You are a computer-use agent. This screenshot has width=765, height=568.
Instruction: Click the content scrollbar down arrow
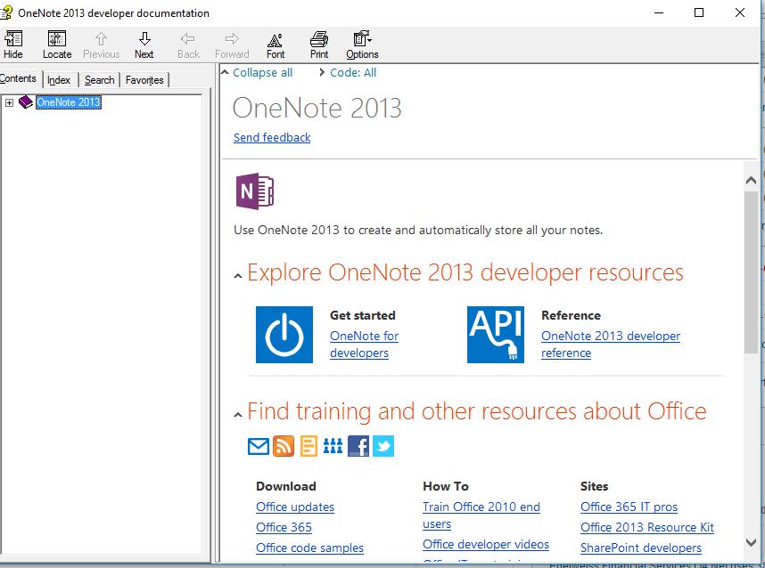click(752, 541)
